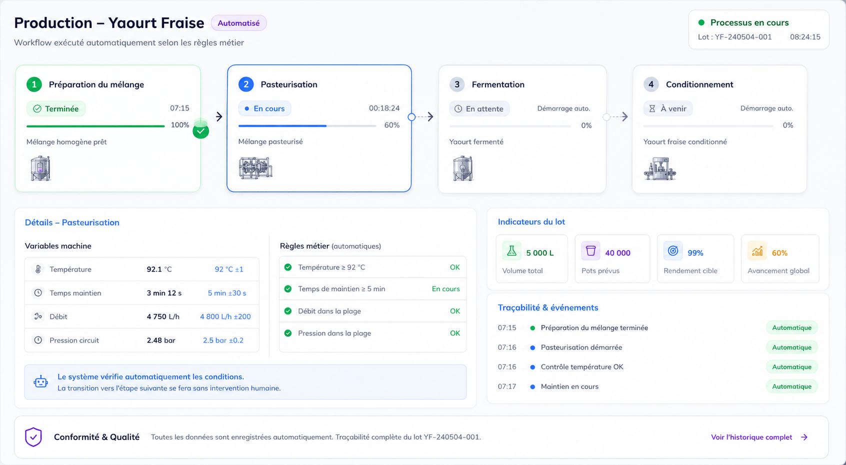Click the fermentation tank icon
Screen dimensions: 846x465
pyautogui.click(x=463, y=168)
